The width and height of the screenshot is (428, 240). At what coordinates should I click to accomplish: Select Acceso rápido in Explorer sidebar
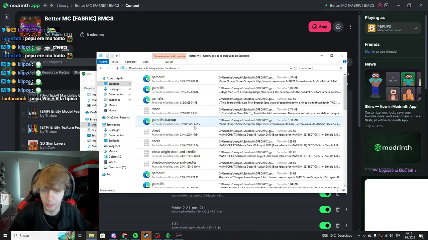point(115,78)
